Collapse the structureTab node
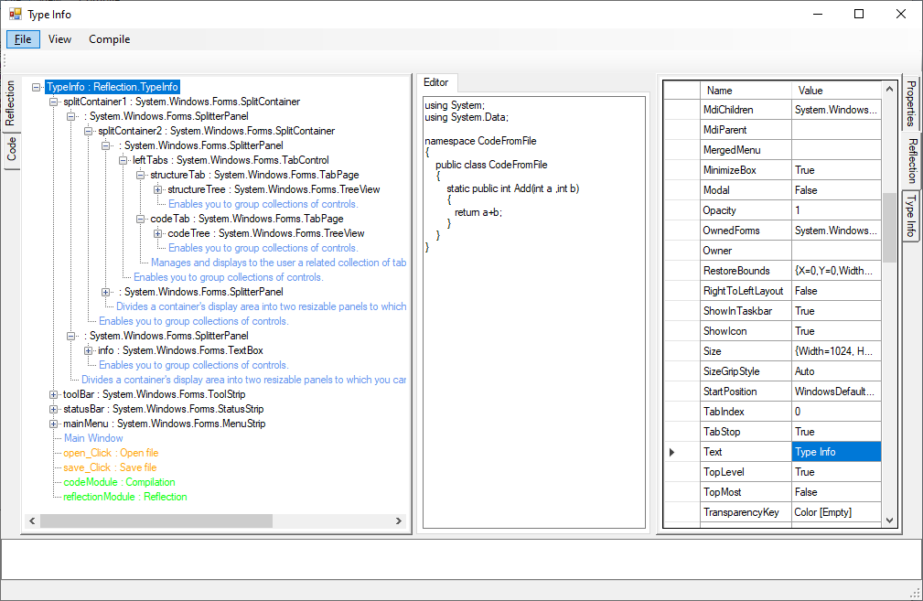923x601 pixels. [141, 175]
